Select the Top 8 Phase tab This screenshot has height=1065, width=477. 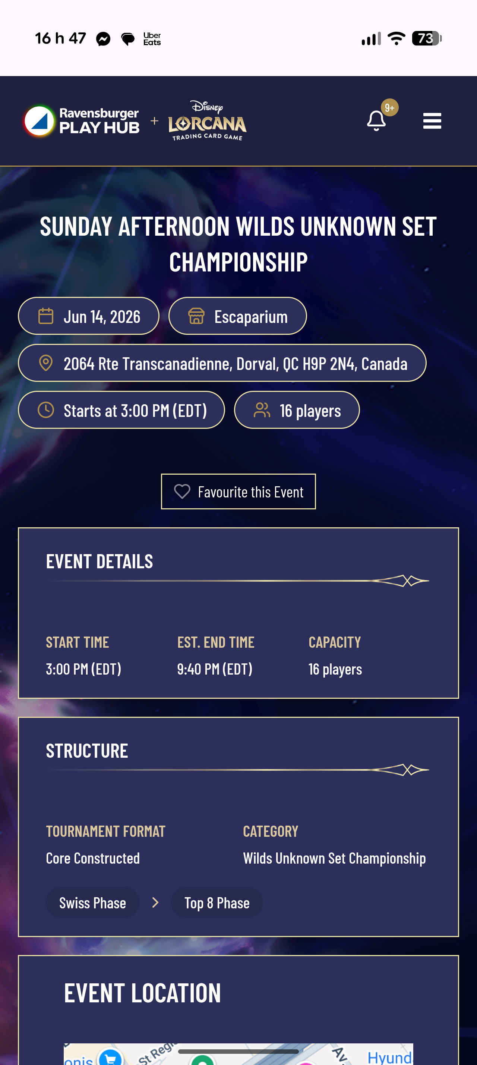tap(217, 902)
